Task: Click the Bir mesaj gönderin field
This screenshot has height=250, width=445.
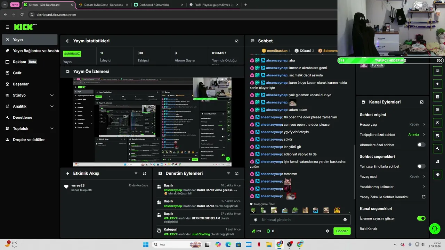Action: pos(301,220)
